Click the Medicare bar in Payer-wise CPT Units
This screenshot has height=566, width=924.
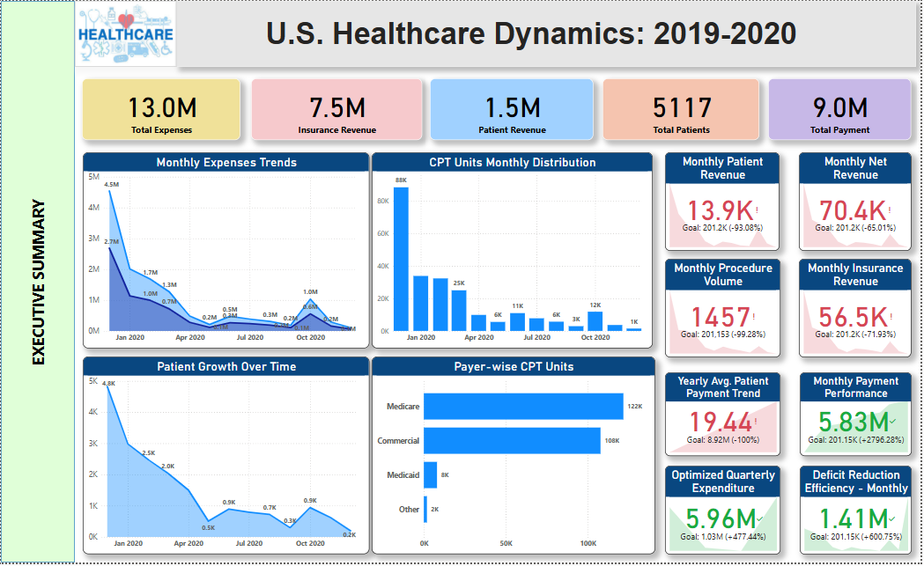pos(524,406)
